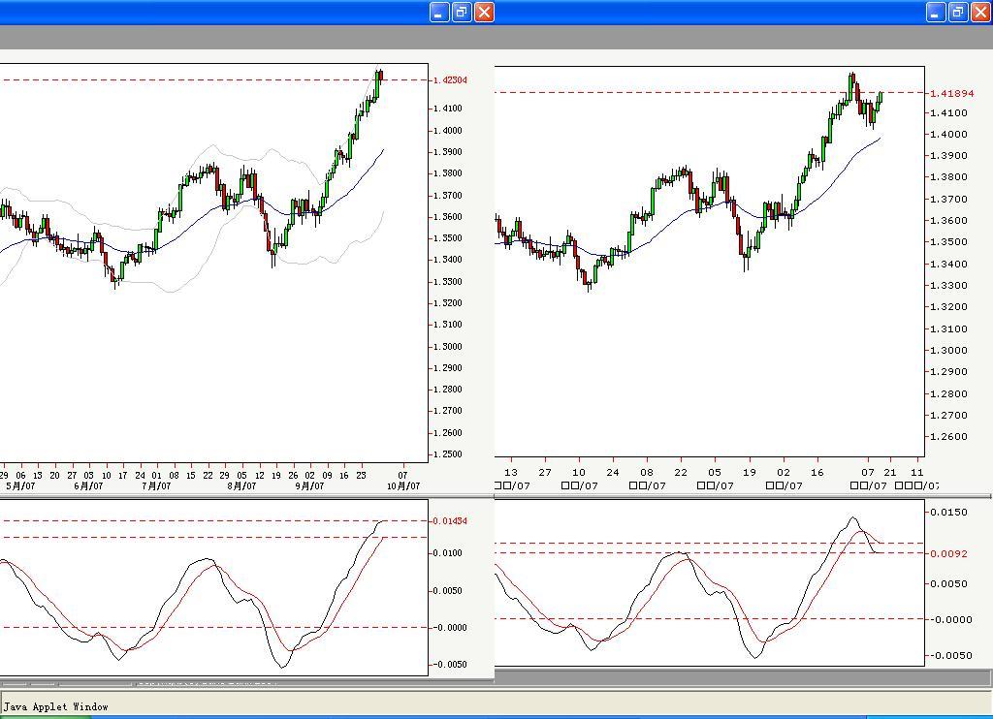The height and width of the screenshot is (719, 993).
Task: Click 1.2600 on the right chart price axis
Action: point(948,437)
